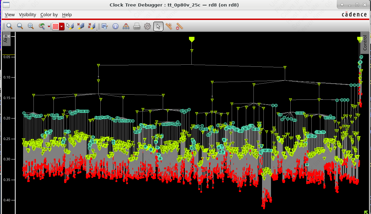Click the zoom in magnifier icon
This screenshot has width=371, height=214.
point(9,26)
